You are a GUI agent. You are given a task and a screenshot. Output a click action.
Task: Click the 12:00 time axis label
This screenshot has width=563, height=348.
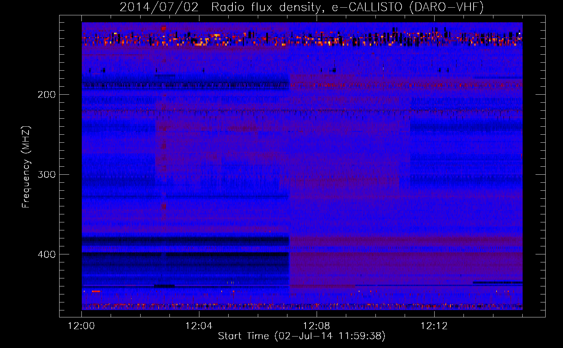point(81,326)
